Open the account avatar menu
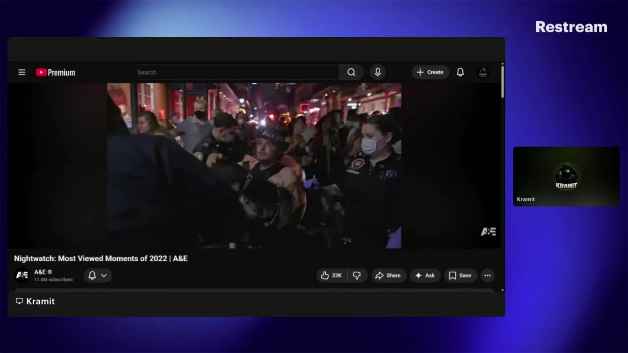 [483, 72]
